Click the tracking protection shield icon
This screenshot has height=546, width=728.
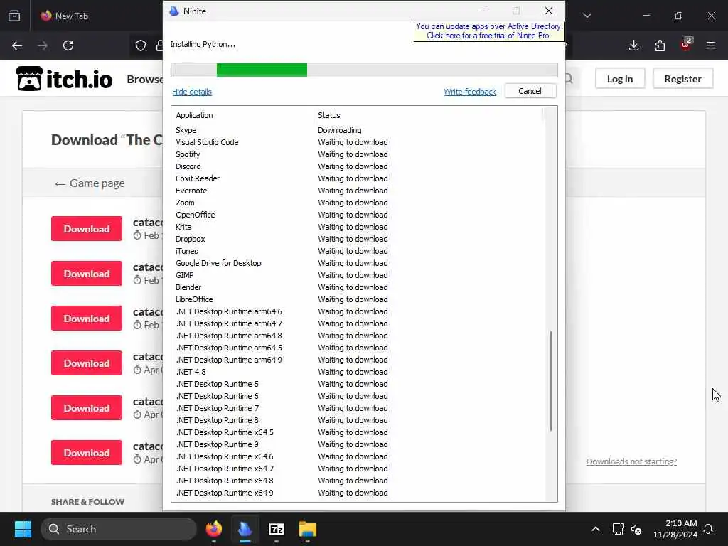[x=141, y=45]
